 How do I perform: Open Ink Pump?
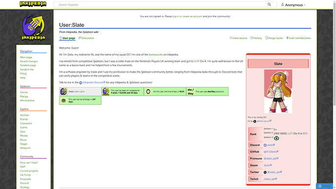tap(25, 175)
